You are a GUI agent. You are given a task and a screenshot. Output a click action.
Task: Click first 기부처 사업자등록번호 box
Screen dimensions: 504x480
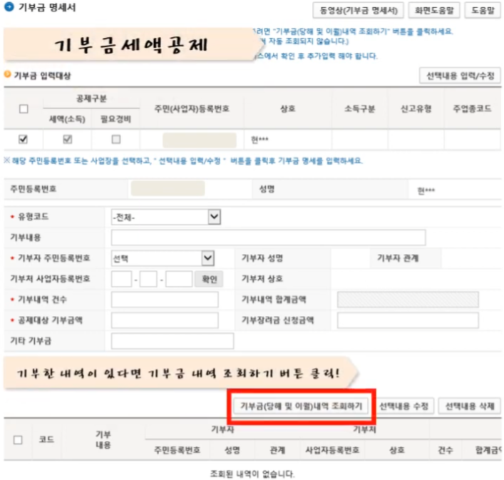tap(121, 279)
